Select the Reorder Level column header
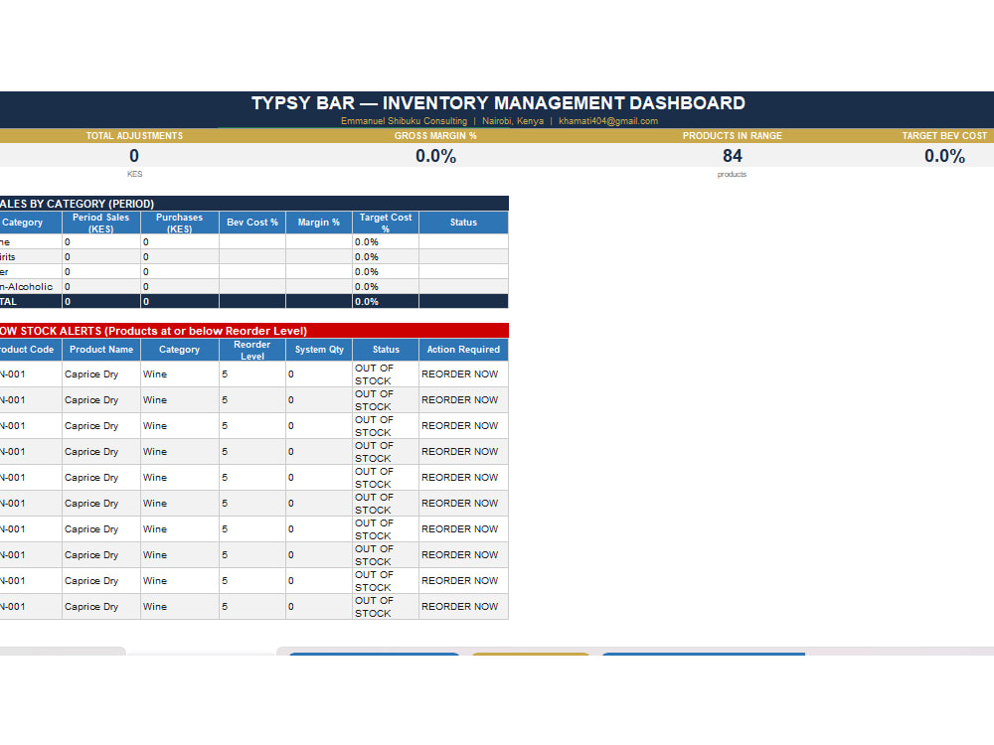The image size is (994, 745). (x=252, y=350)
